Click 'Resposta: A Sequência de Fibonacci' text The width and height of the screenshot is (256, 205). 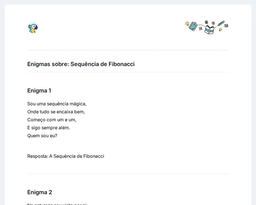(66, 156)
